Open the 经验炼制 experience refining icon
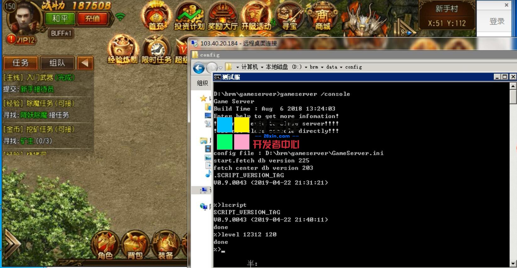Viewport: 517px width, 268px height. click(123, 50)
